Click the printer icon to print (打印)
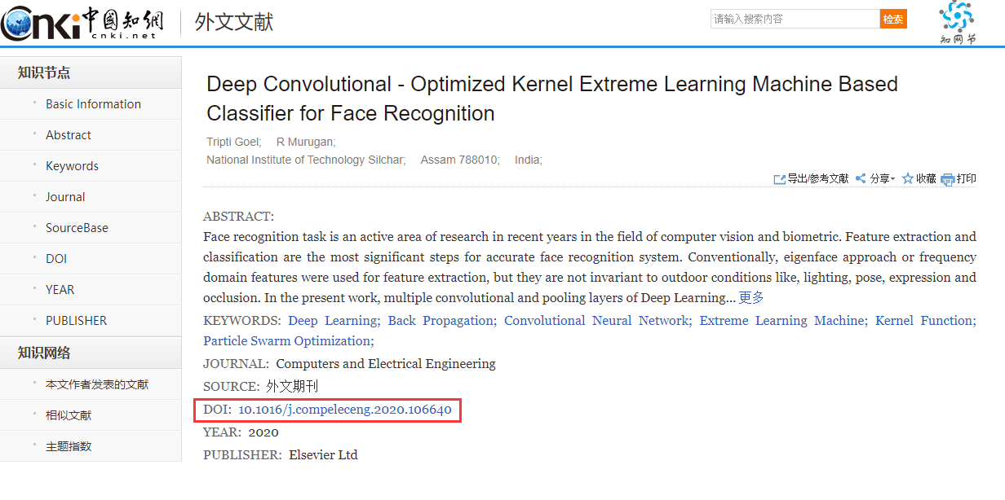 tap(947, 179)
